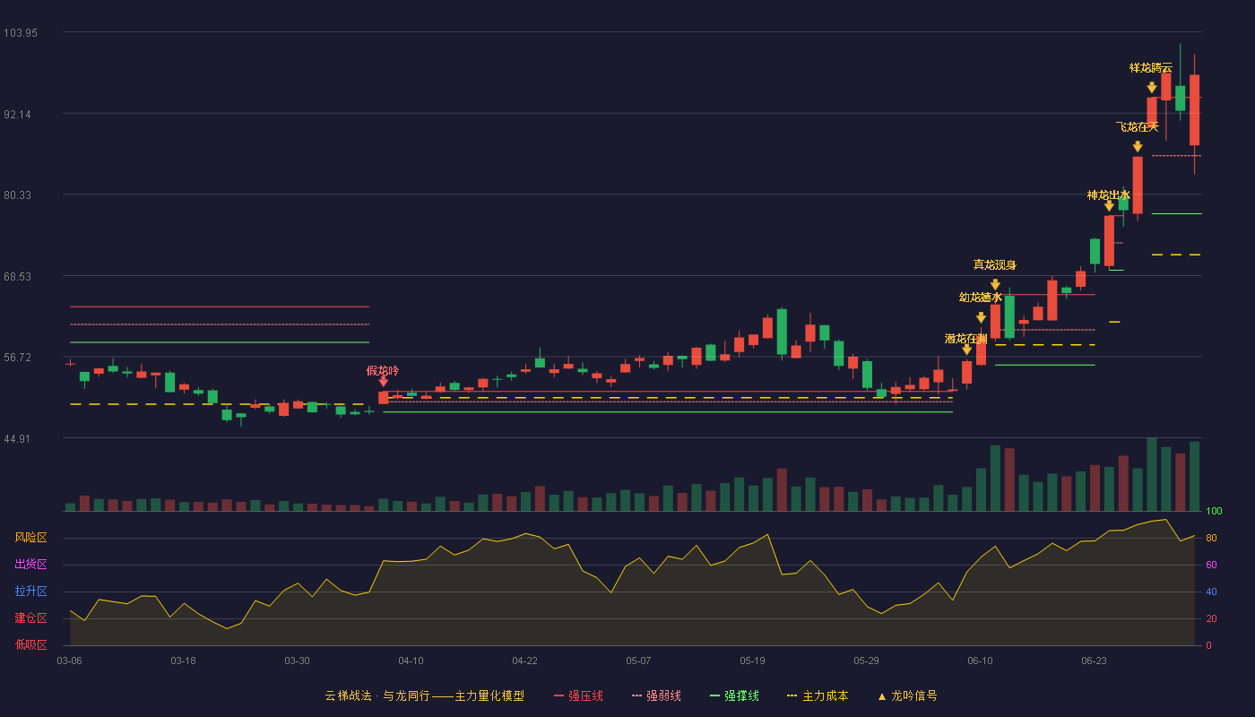This screenshot has height=717, width=1255.
Task: Click the 103.95 price axis label
Action: (21, 33)
